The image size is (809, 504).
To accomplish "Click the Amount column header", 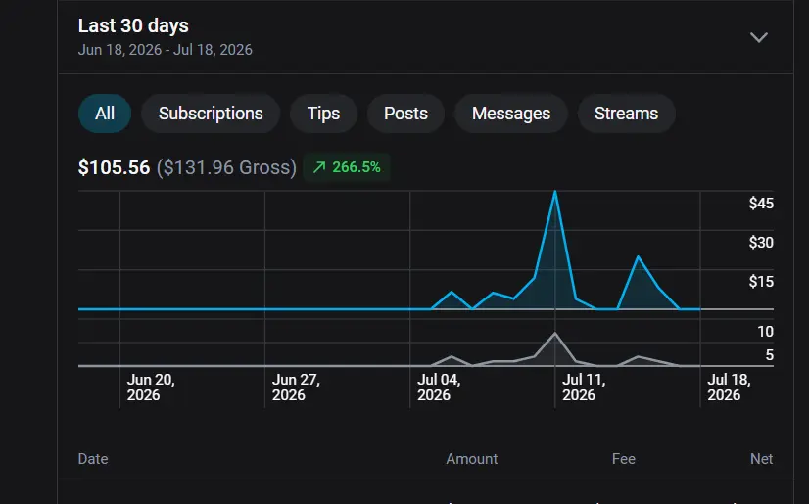I will 471,459.
